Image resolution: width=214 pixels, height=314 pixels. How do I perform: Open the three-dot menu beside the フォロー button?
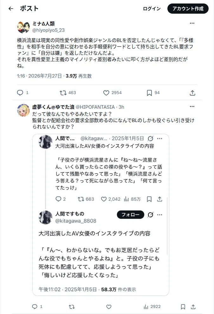coord(160,215)
